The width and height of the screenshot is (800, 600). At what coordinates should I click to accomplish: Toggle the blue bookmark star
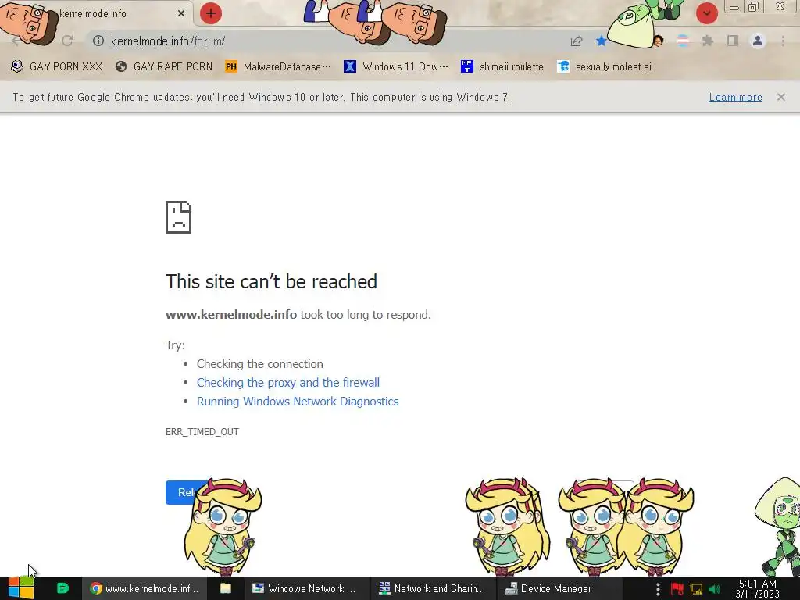(602, 41)
